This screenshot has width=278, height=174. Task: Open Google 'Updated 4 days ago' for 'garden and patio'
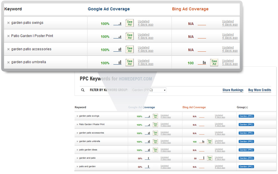[x=165, y=158]
